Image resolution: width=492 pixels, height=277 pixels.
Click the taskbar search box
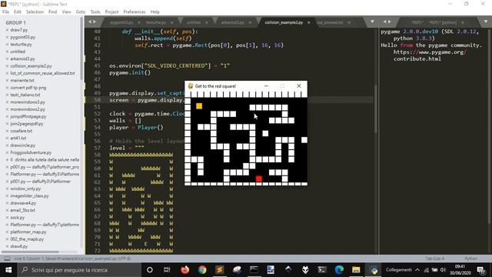pos(80,270)
